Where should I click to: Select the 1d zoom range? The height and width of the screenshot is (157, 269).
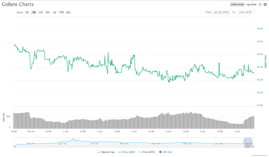(x=27, y=12)
